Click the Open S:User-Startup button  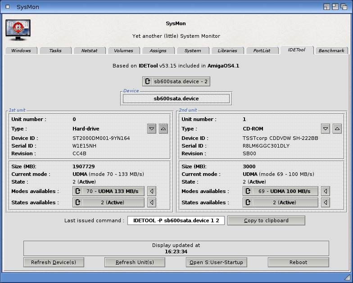(x=216, y=262)
